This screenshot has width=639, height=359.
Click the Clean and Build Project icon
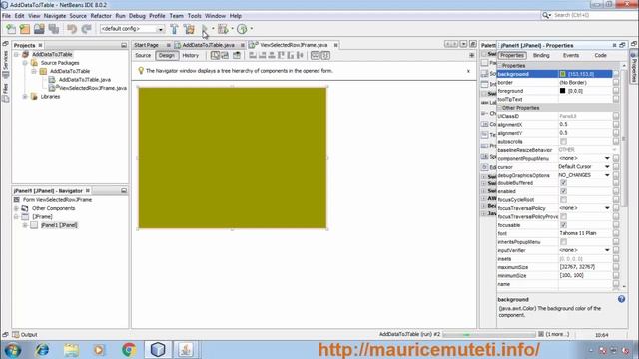coord(189,29)
